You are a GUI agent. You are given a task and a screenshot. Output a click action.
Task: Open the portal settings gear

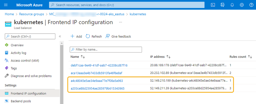click(242, 5)
